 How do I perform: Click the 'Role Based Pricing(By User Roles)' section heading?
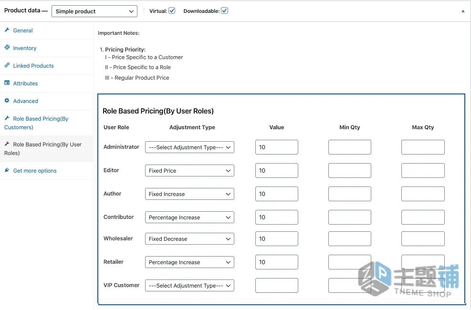(158, 111)
